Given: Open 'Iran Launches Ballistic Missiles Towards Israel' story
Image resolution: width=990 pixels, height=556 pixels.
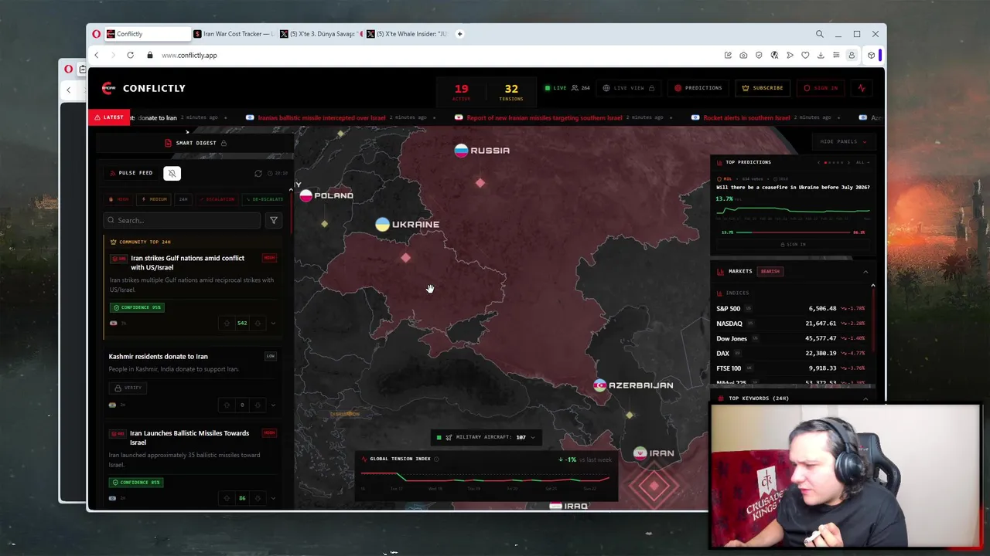Looking at the screenshot, I should [x=189, y=438].
